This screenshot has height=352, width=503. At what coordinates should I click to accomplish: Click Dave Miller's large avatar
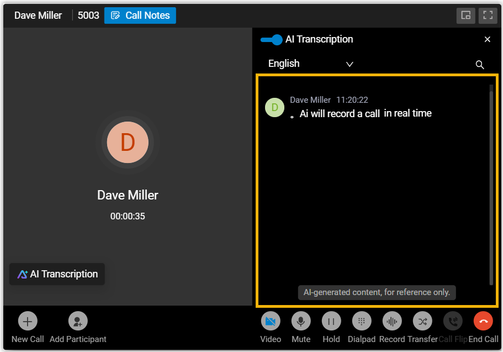point(128,142)
